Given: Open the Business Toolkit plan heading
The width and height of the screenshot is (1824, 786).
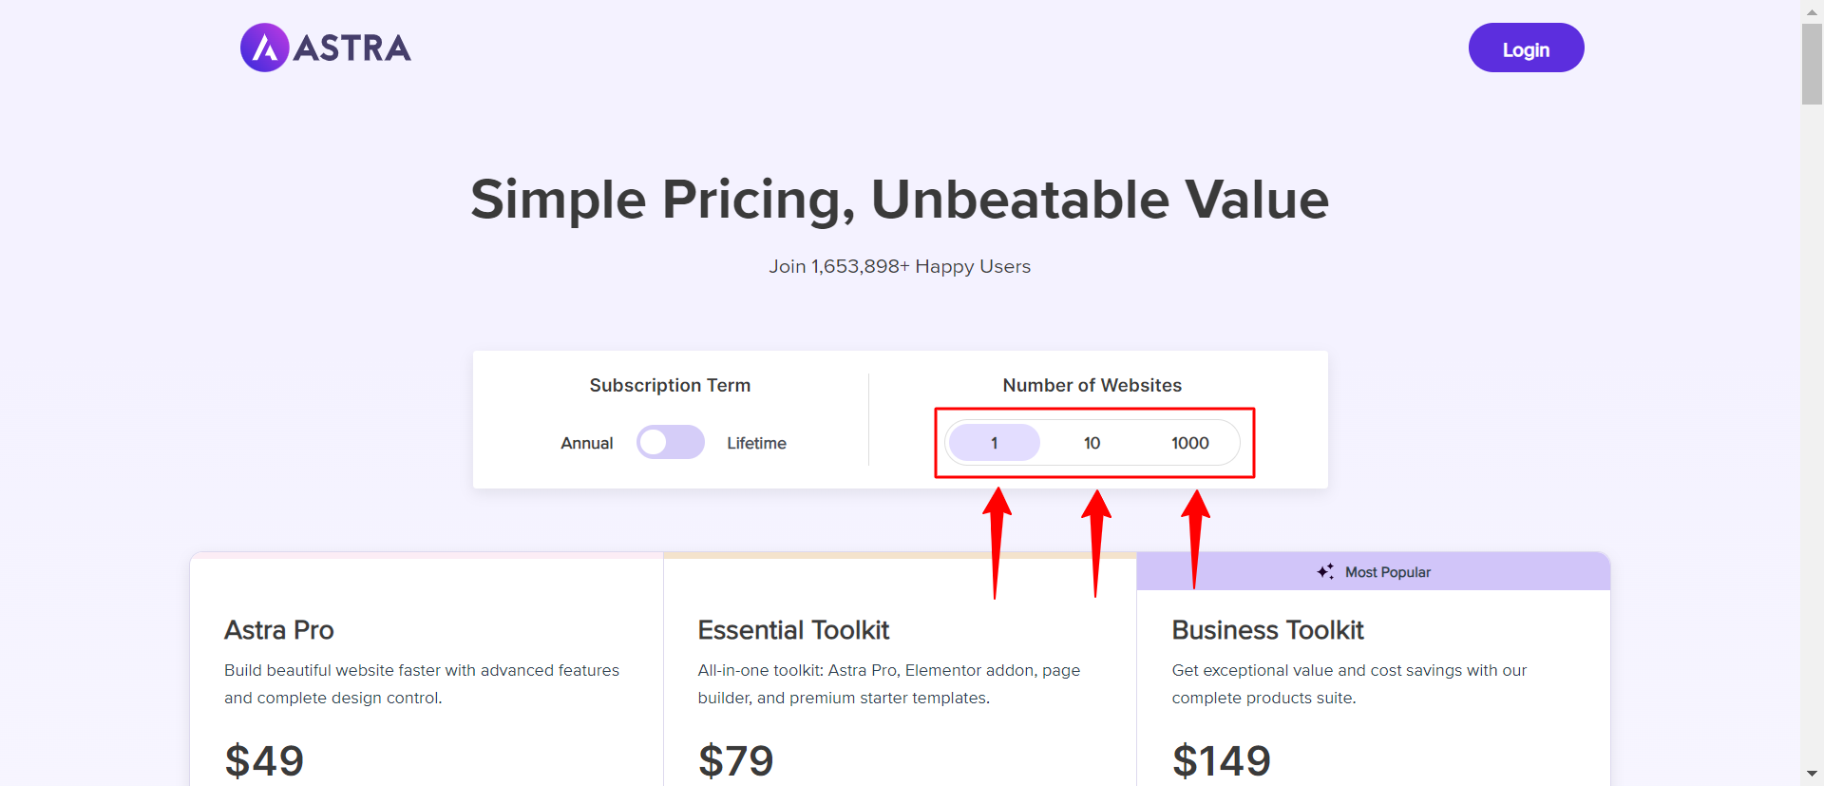Looking at the screenshot, I should 1267,630.
